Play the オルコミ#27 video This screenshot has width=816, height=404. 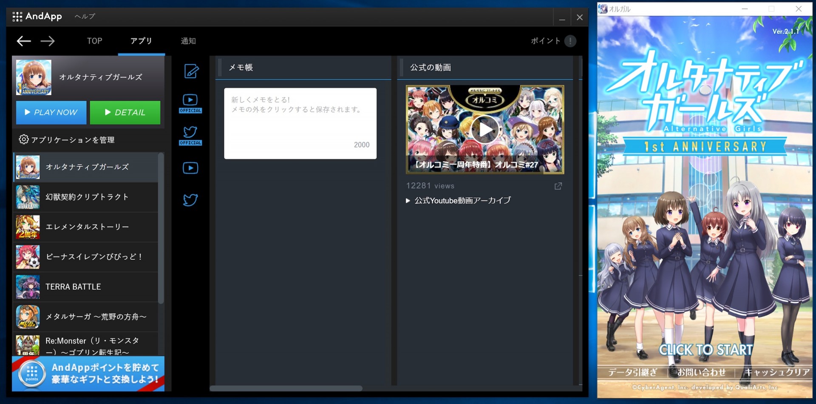click(485, 129)
